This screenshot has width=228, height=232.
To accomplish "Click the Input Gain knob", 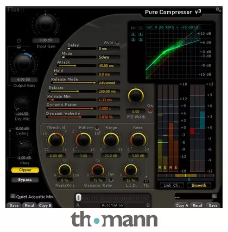I will (46, 24).
